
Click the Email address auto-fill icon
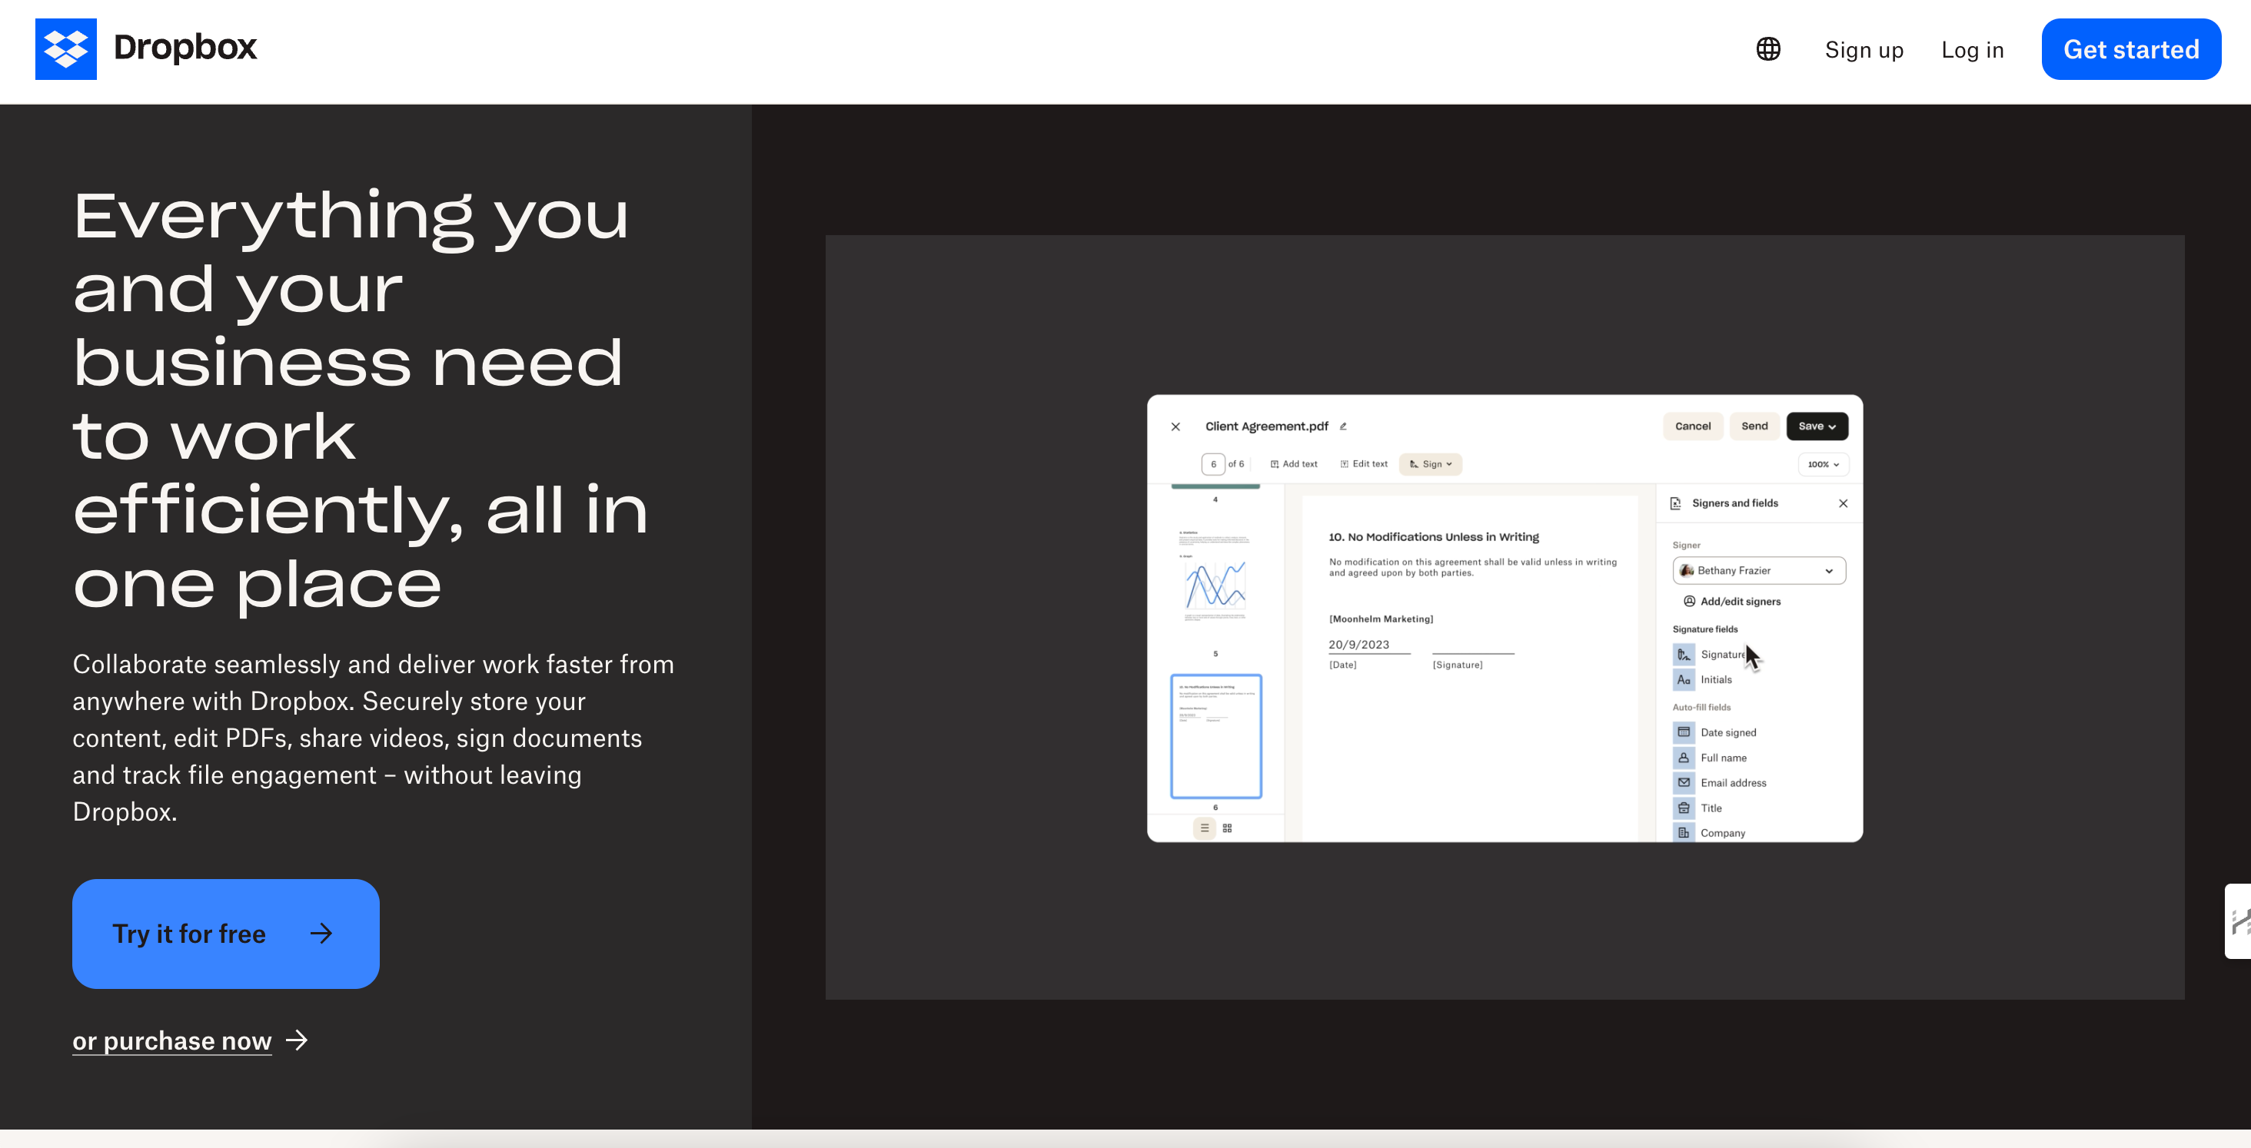coord(1684,783)
